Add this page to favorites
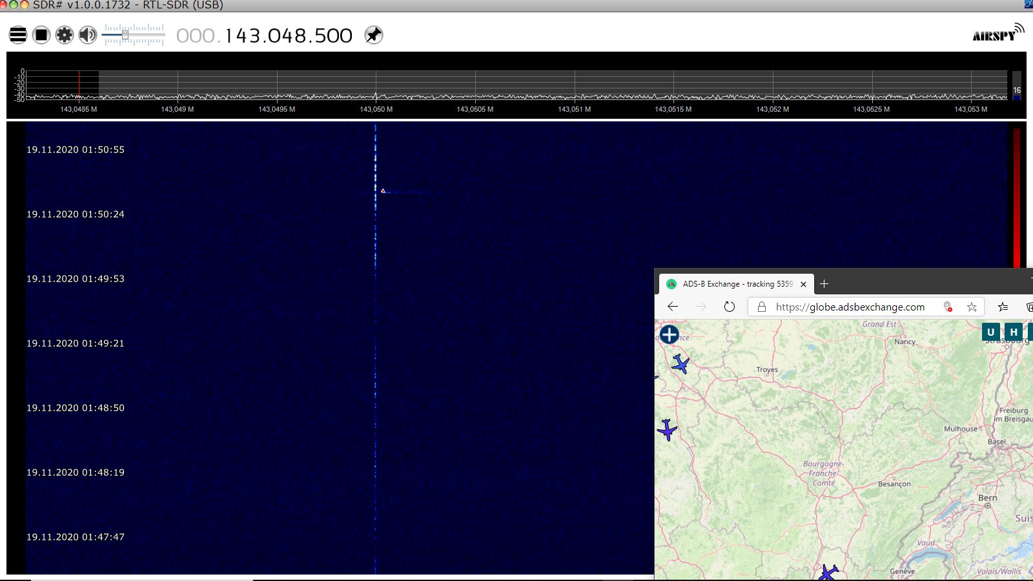The image size is (1033, 581). [972, 307]
